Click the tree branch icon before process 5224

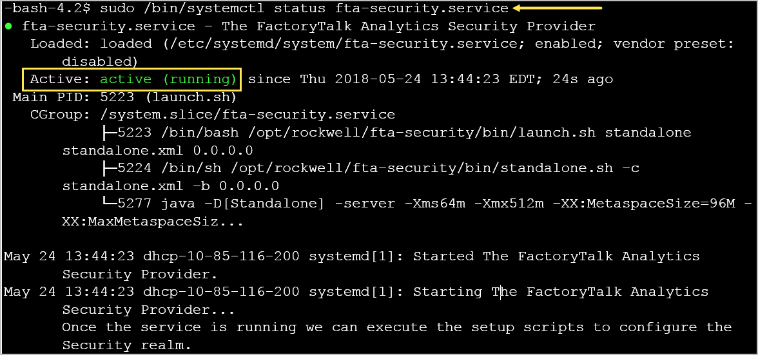110,168
